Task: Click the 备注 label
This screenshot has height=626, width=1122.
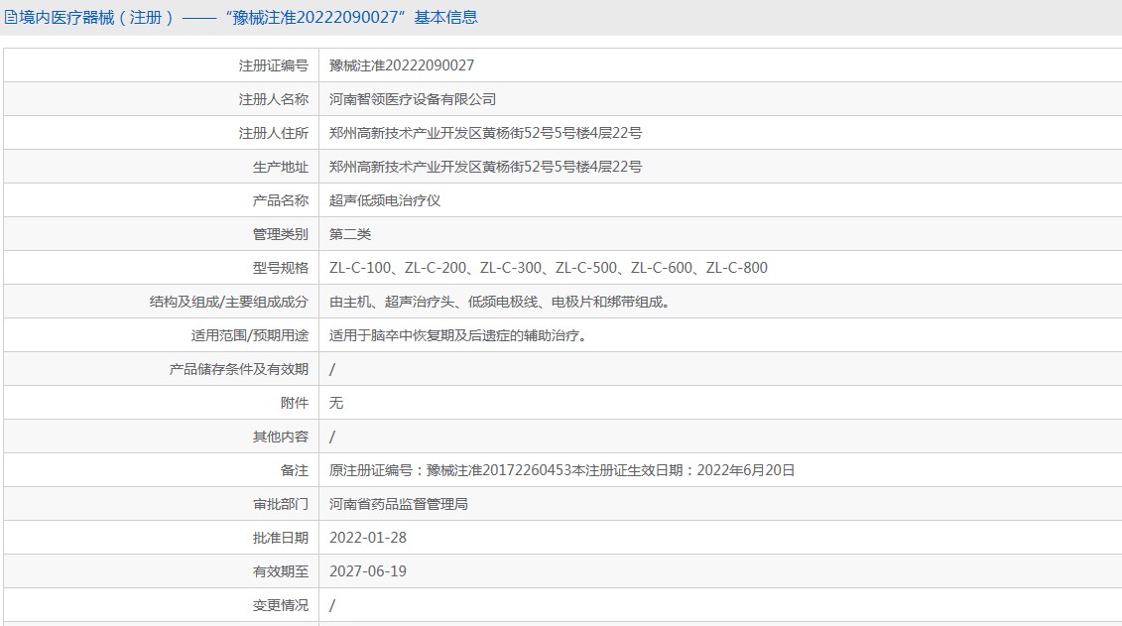Action: point(294,470)
